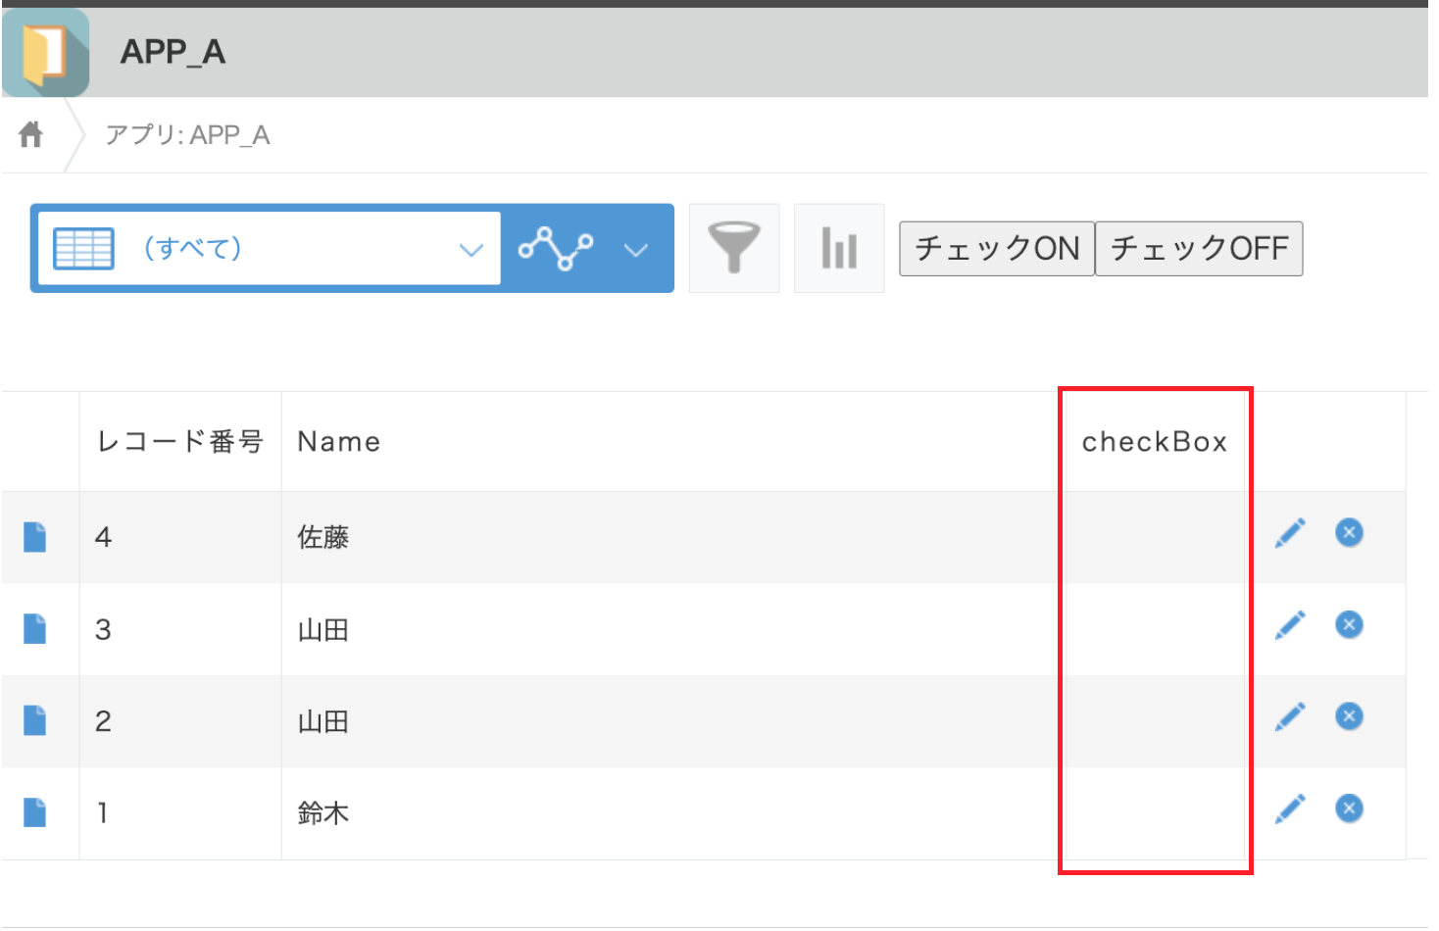1439x931 pixels.
Task: Open the (すべて) view dropdown
Action: pos(269,249)
